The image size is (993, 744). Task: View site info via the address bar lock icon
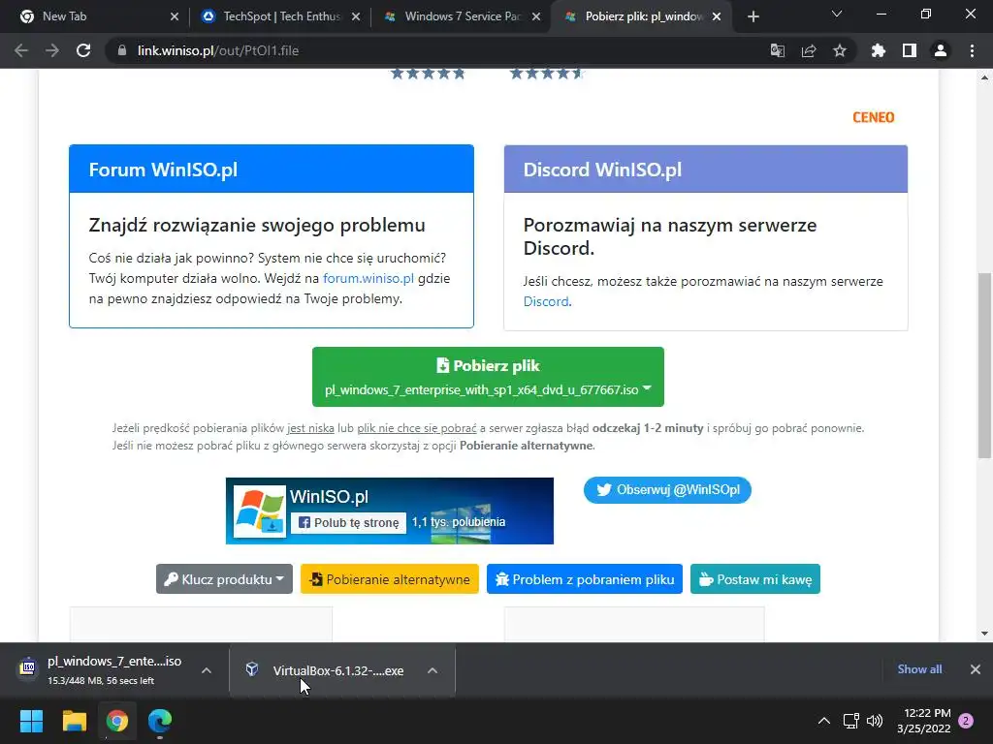pos(122,50)
